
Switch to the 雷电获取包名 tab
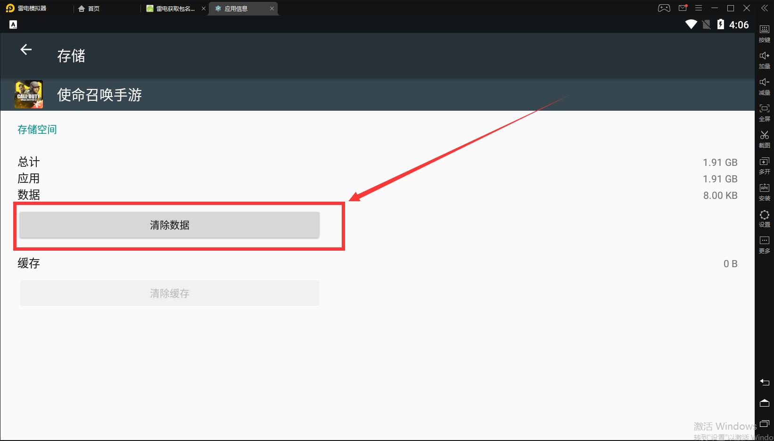click(x=172, y=8)
